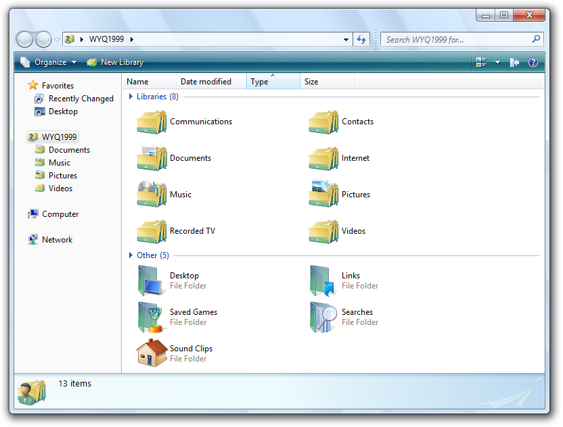Click the Back navigation arrow
563x427 pixels.
tap(24, 39)
